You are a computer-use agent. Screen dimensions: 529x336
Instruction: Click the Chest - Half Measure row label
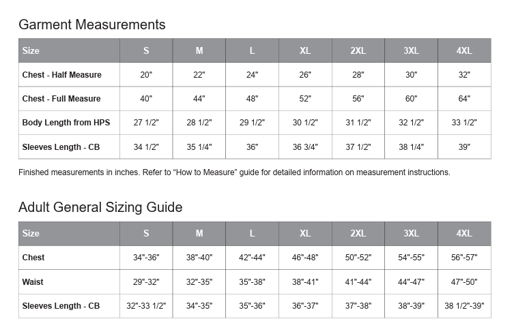[x=61, y=75]
